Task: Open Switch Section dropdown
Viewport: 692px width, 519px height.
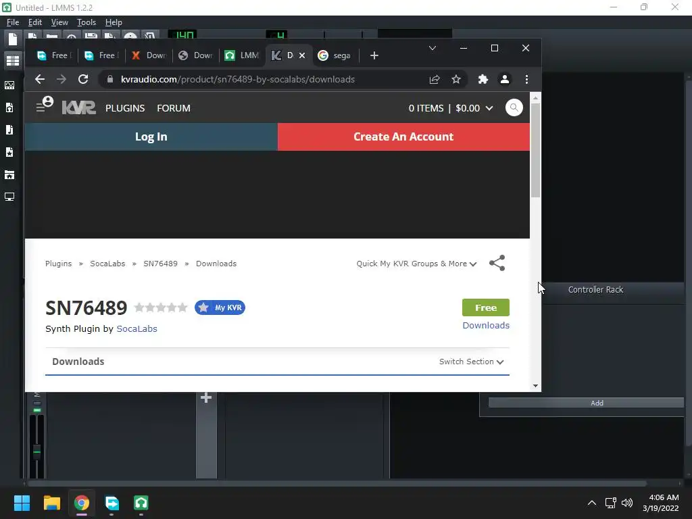Action: [x=471, y=362]
